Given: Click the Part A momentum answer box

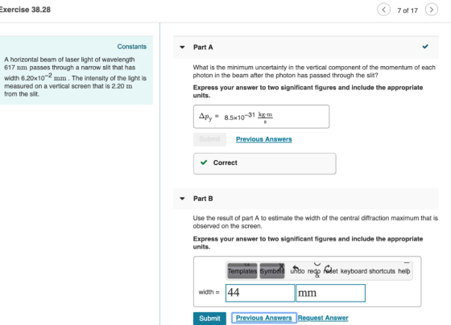Looking at the screenshot, I should (261, 117).
